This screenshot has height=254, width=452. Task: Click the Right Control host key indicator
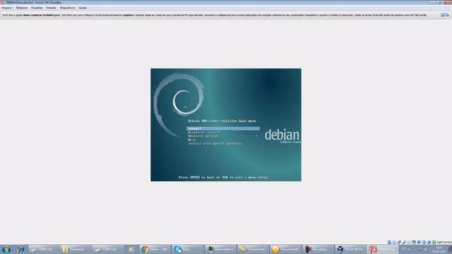click(444, 242)
